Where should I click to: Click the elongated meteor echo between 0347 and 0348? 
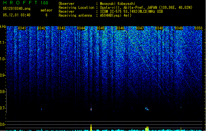point(147,109)
